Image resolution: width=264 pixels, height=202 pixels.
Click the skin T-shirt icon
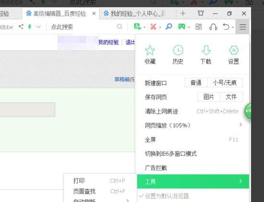coord(201,13)
